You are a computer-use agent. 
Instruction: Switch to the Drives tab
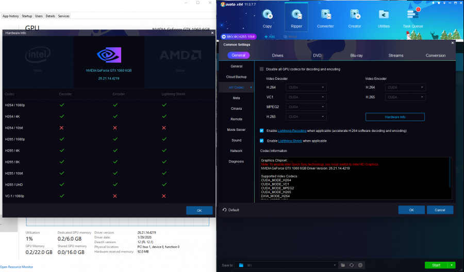coord(277,55)
